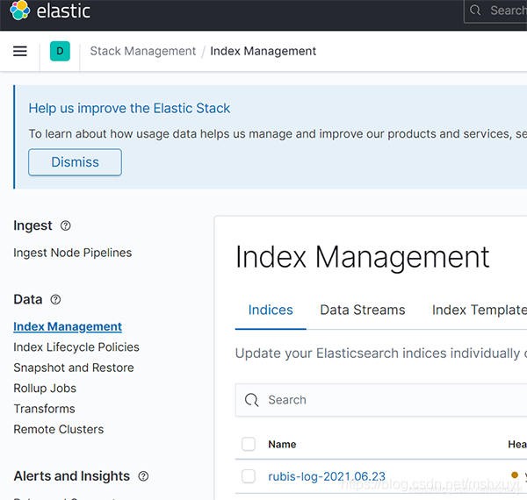Click help icon beside Alerts and Insights

coord(143,476)
